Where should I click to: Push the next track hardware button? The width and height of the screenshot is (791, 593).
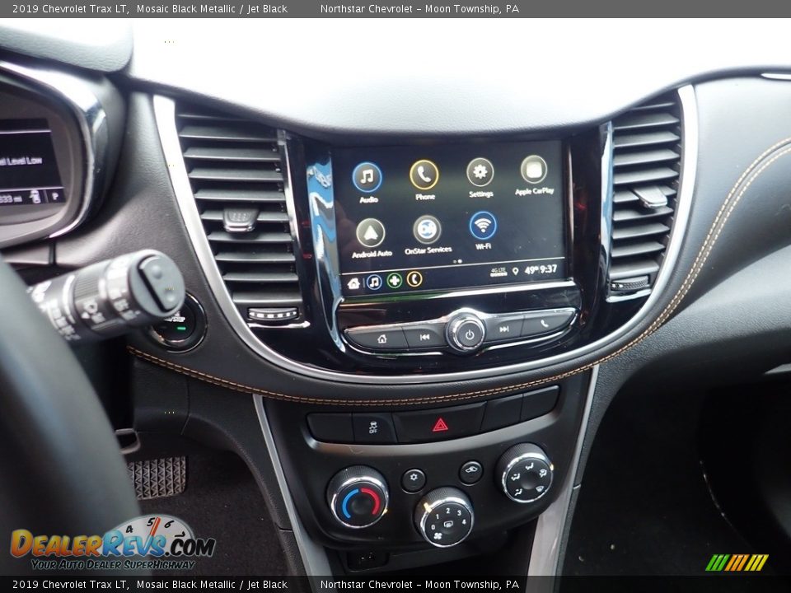tap(504, 329)
